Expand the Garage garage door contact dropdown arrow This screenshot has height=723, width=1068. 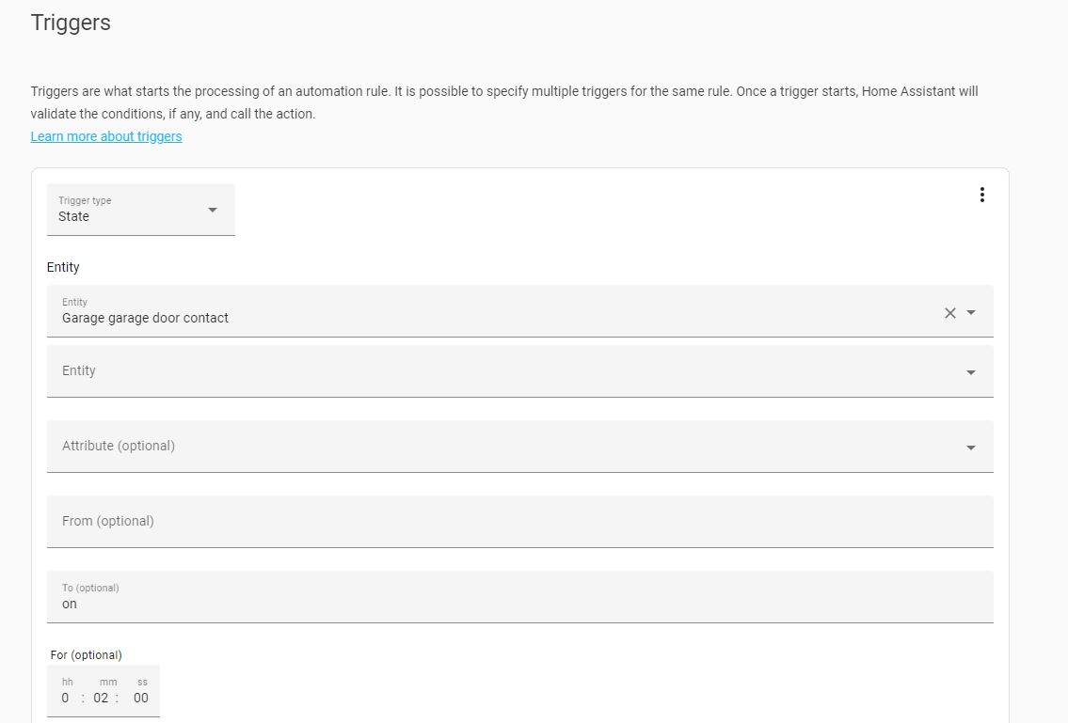[971, 312]
